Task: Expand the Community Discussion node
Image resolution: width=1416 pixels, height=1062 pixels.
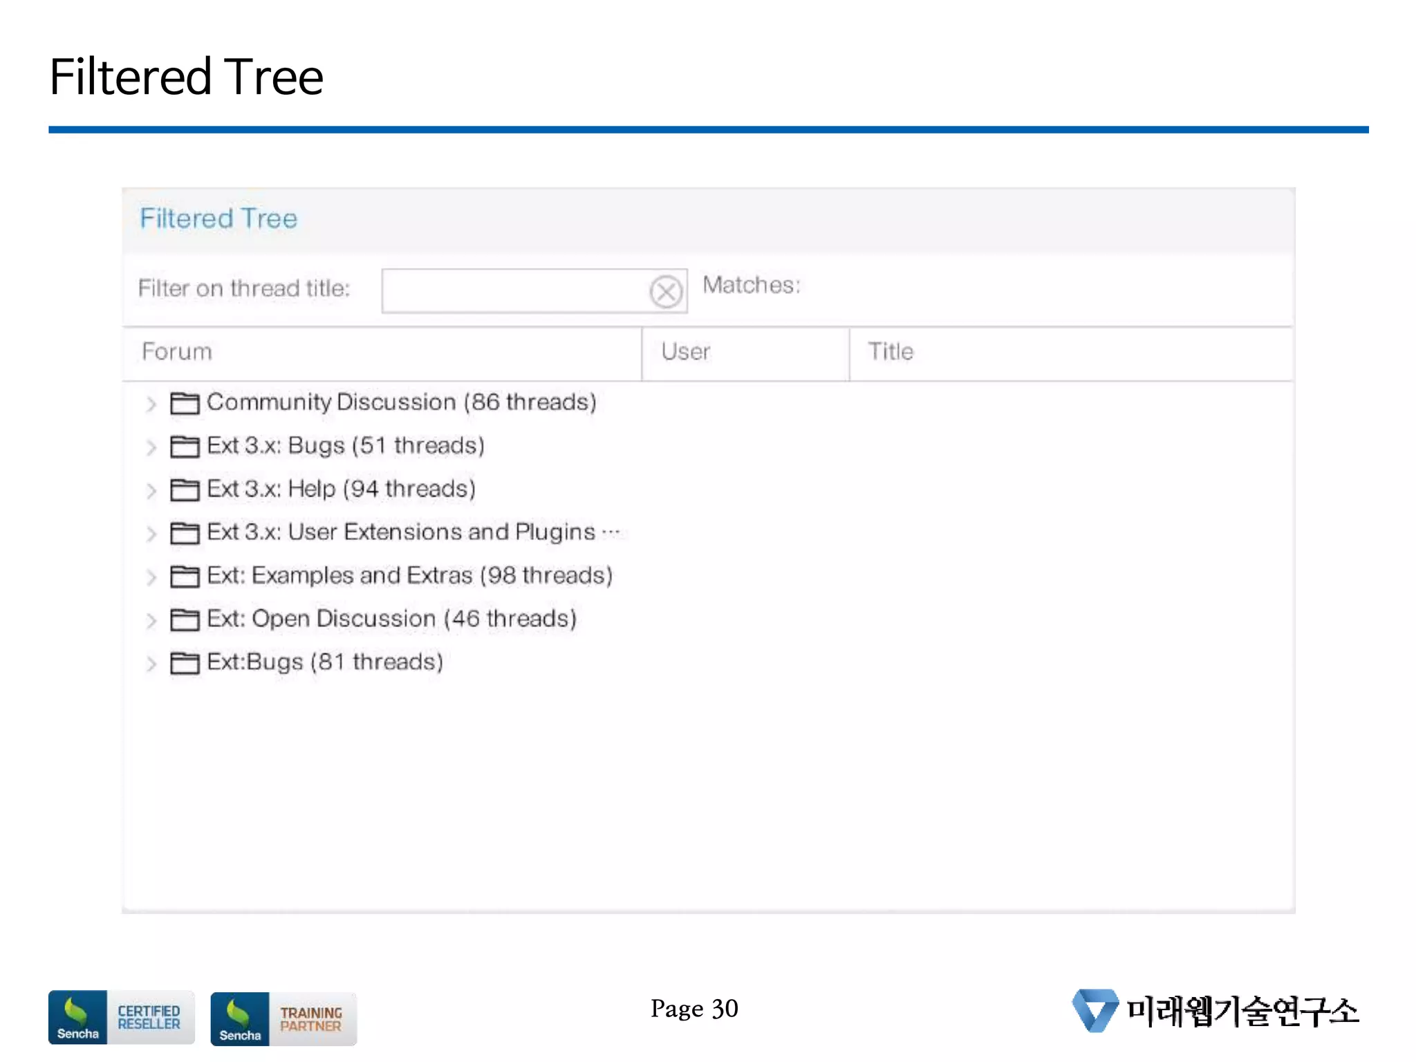Action: pos(151,404)
